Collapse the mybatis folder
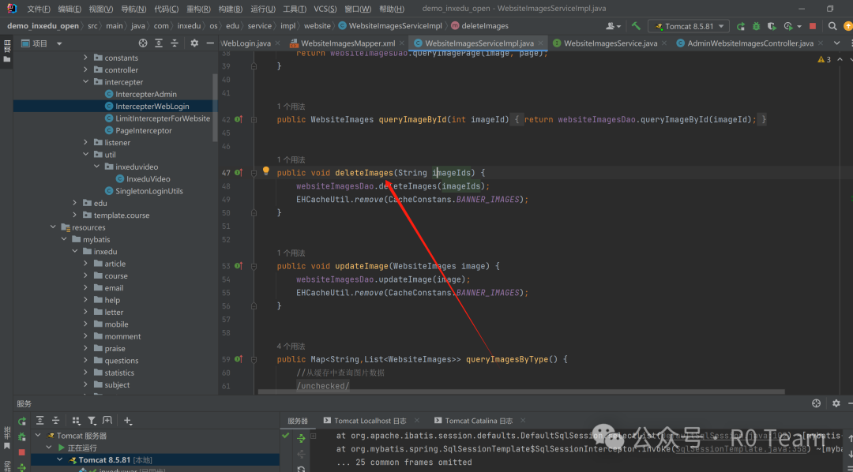 [x=64, y=239]
